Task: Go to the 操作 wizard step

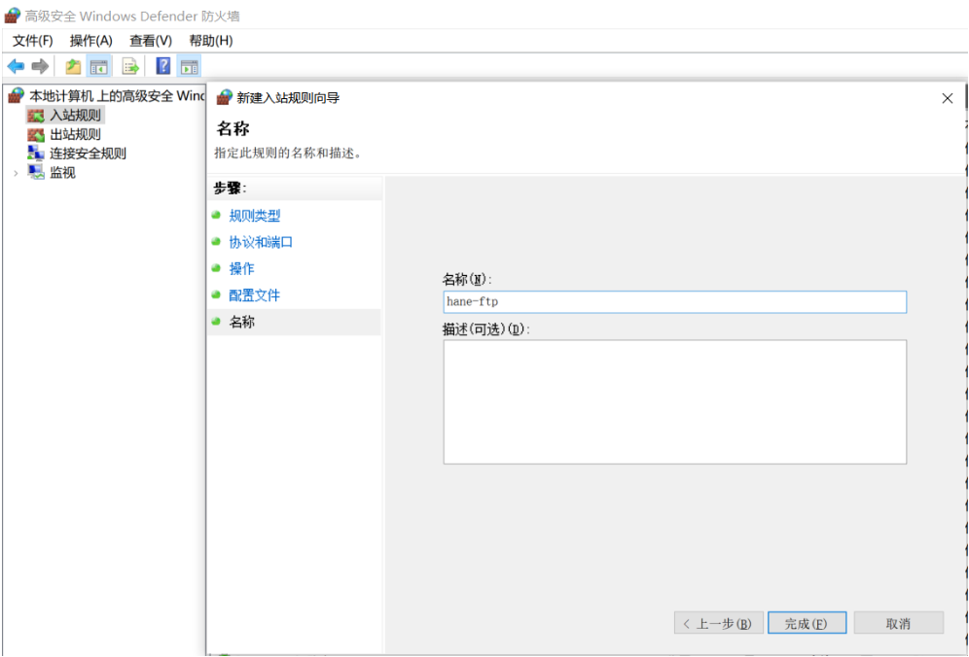Action: [241, 268]
